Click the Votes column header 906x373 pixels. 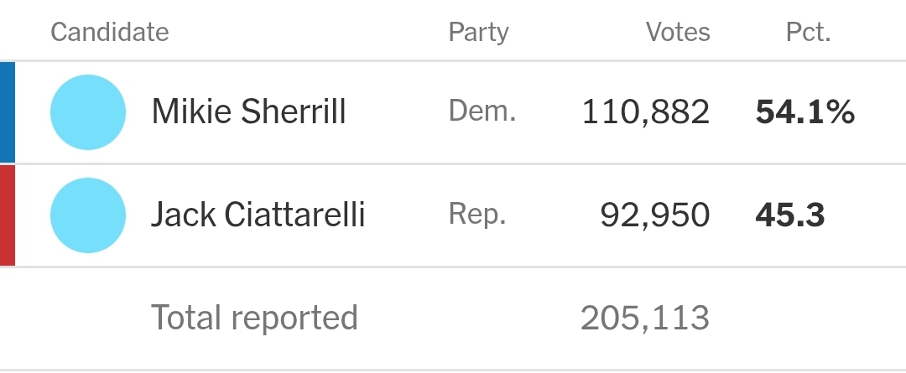tap(678, 33)
